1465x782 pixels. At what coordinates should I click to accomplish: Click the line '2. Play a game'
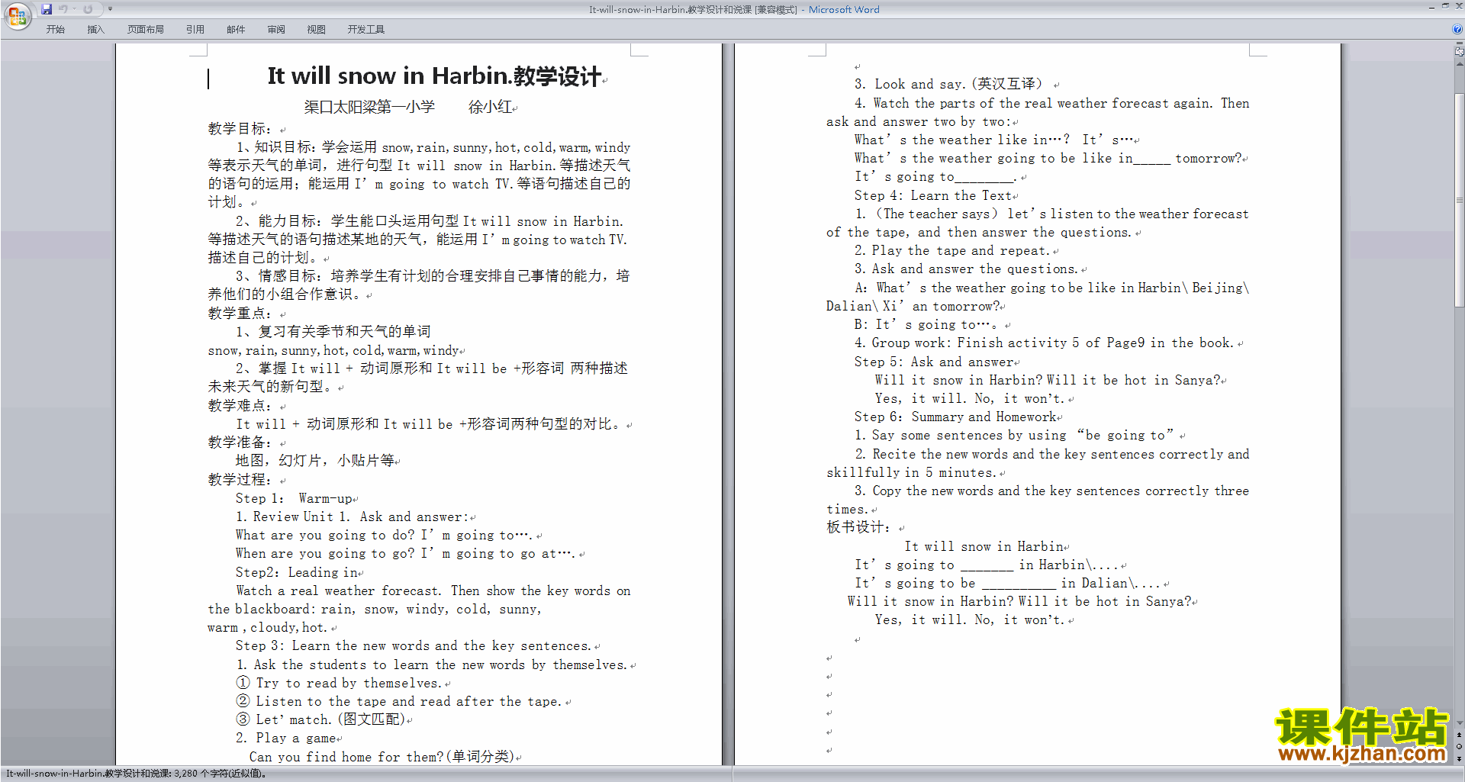[x=286, y=739]
